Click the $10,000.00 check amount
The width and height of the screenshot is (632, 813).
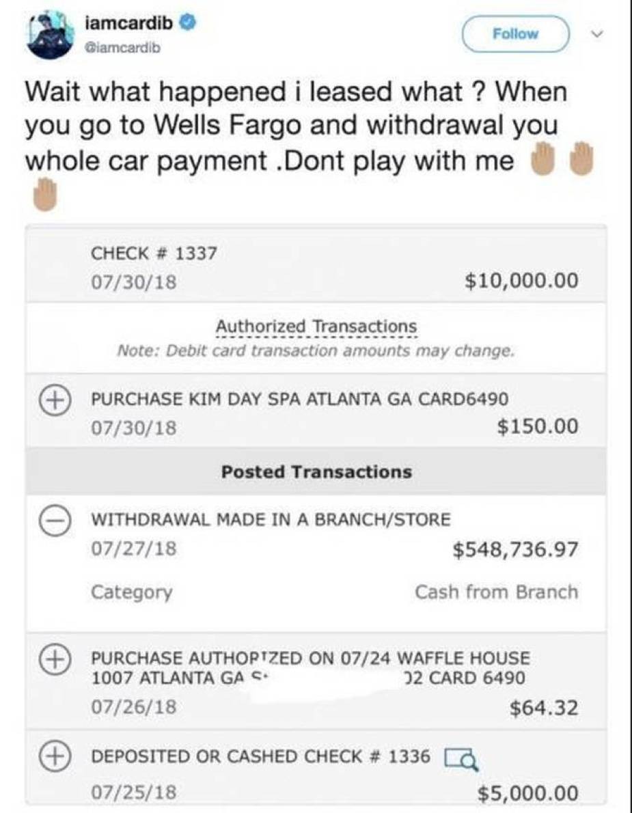[521, 281]
